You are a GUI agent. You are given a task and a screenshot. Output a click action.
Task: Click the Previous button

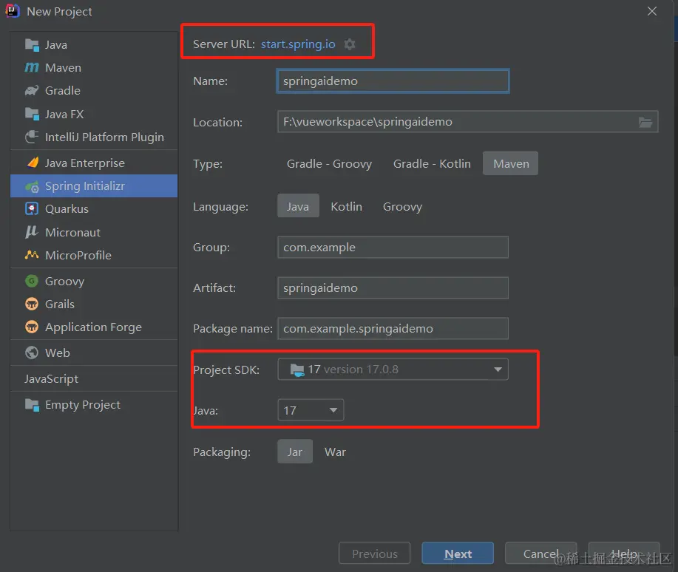(374, 553)
